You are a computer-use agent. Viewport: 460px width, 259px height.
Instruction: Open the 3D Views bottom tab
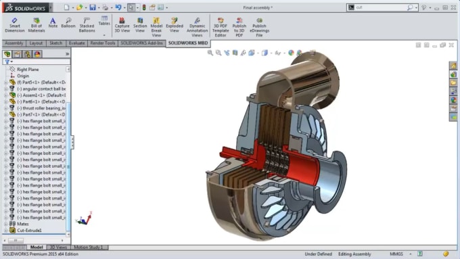(x=58, y=248)
